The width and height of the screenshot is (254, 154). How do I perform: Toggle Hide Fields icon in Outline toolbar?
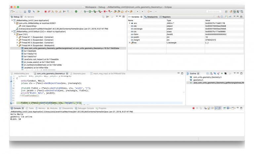coord(215,73)
